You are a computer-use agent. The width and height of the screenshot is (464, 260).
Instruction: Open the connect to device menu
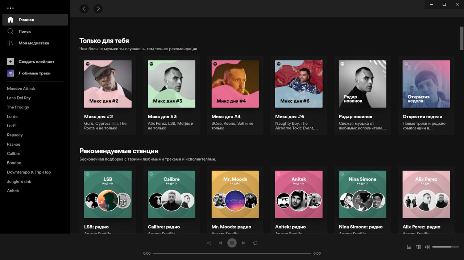pyautogui.click(x=418, y=247)
